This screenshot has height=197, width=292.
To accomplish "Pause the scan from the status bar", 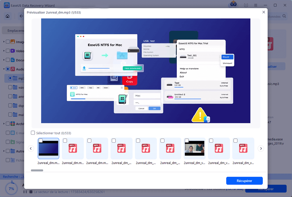I will click(x=25, y=191).
